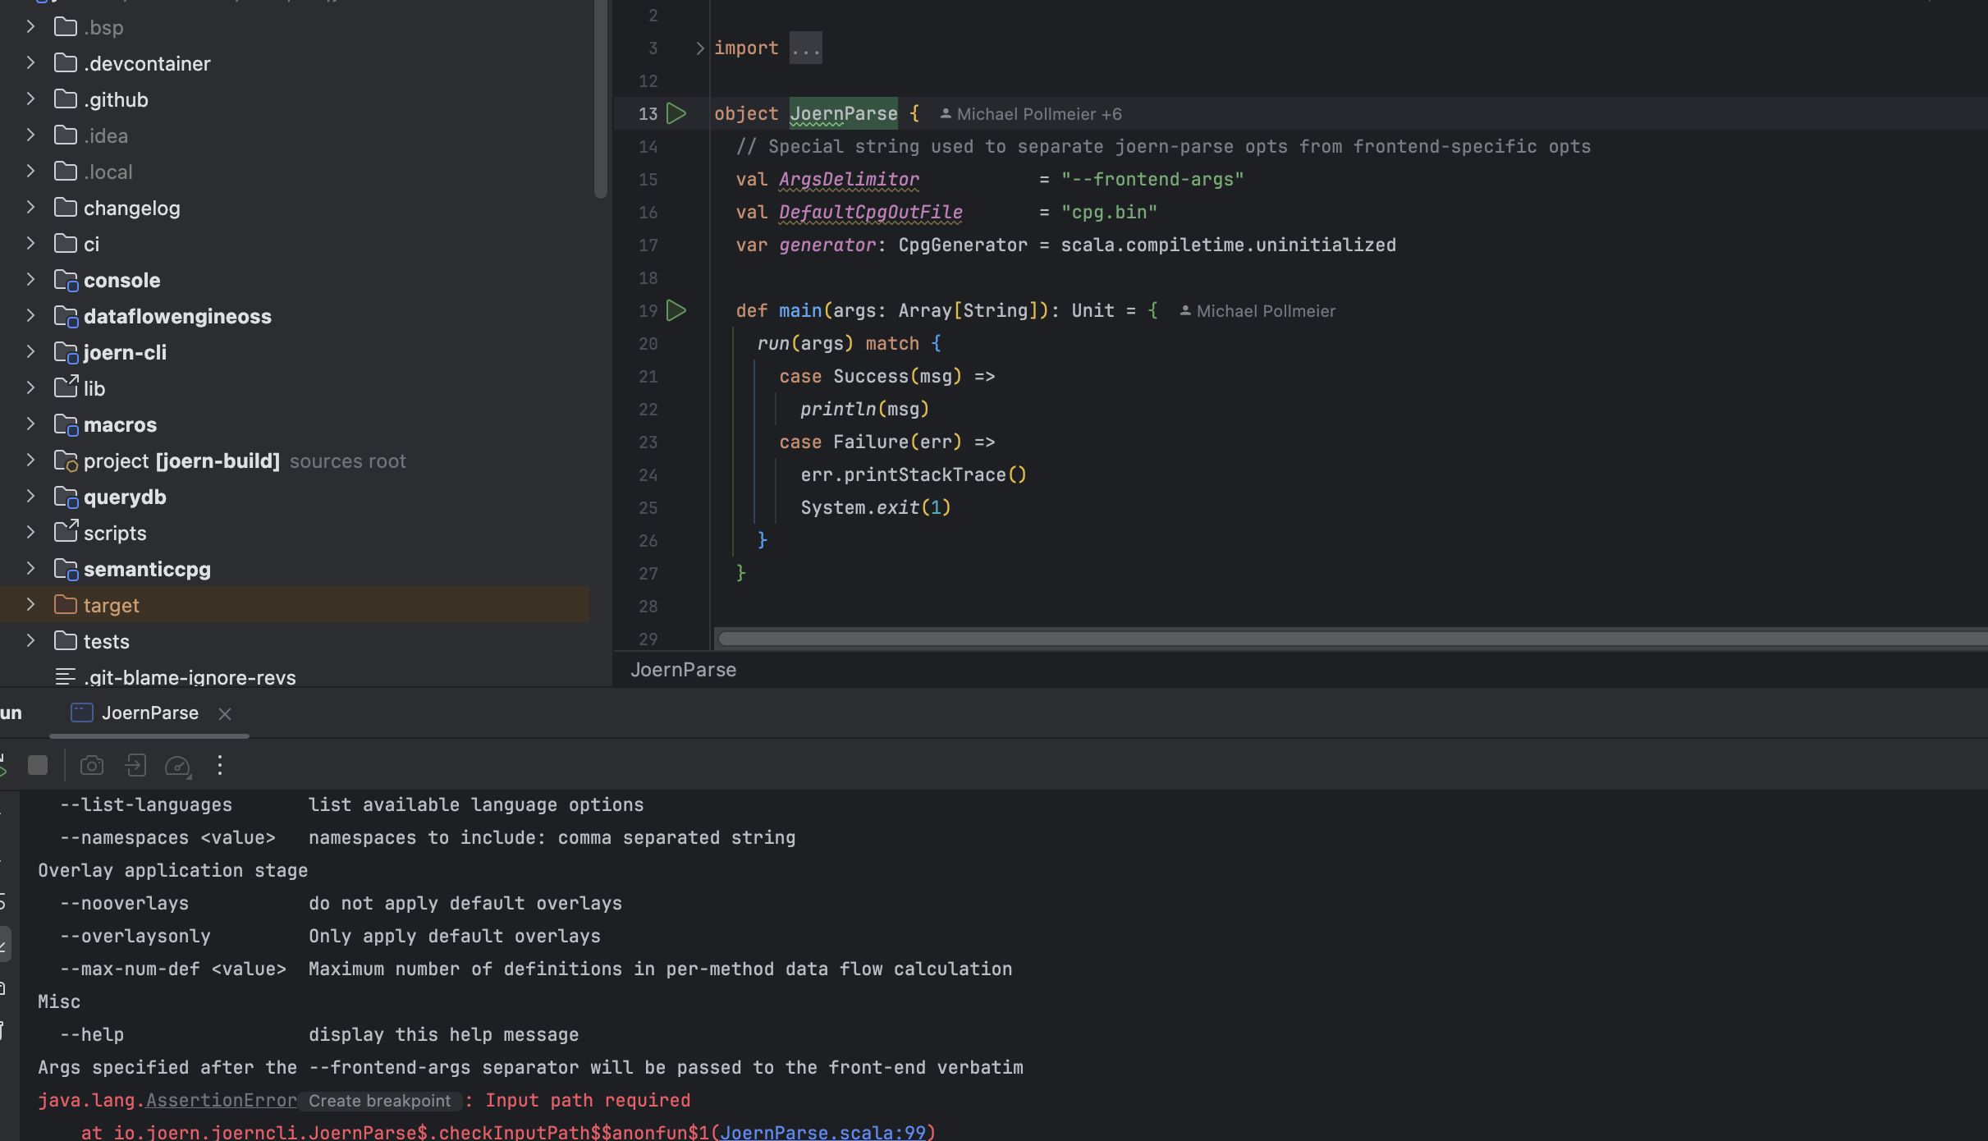Click the "--frontend-args" string literal
Image resolution: width=1988 pixels, height=1141 pixels.
click(x=1152, y=179)
